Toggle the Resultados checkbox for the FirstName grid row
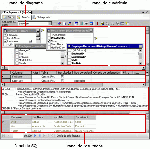 [x=62, y=77]
